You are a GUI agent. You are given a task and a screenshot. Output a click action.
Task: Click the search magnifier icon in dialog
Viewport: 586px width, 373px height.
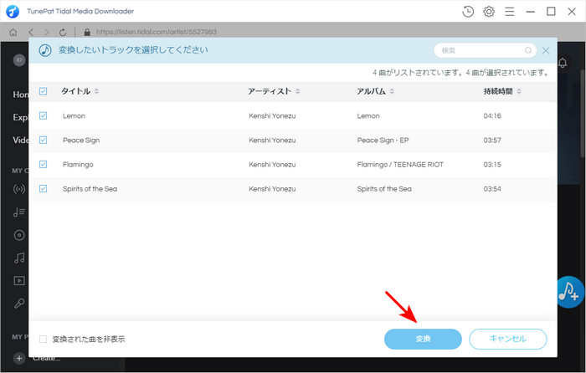pos(528,50)
